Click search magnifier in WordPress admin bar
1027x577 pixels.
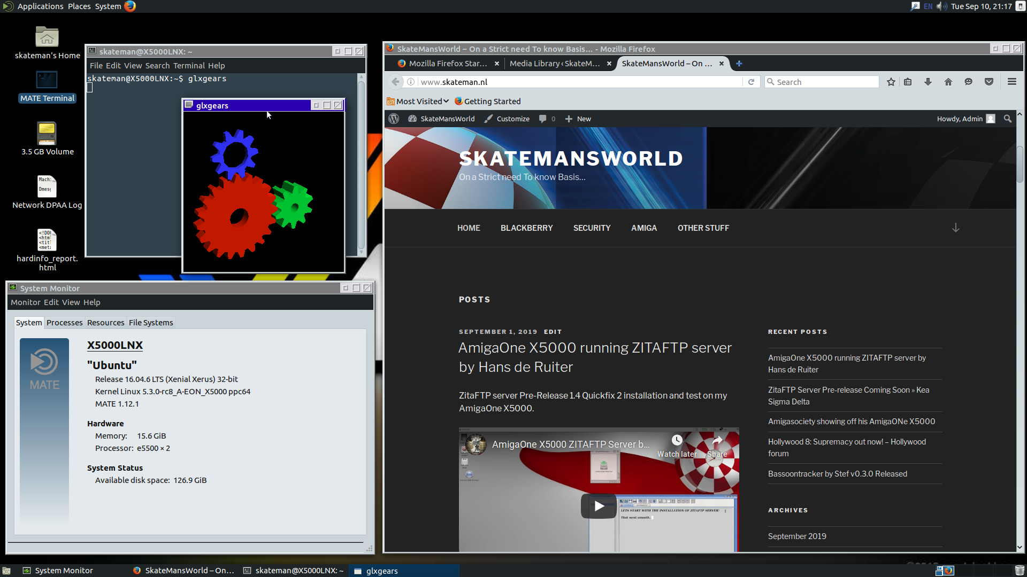click(1008, 119)
